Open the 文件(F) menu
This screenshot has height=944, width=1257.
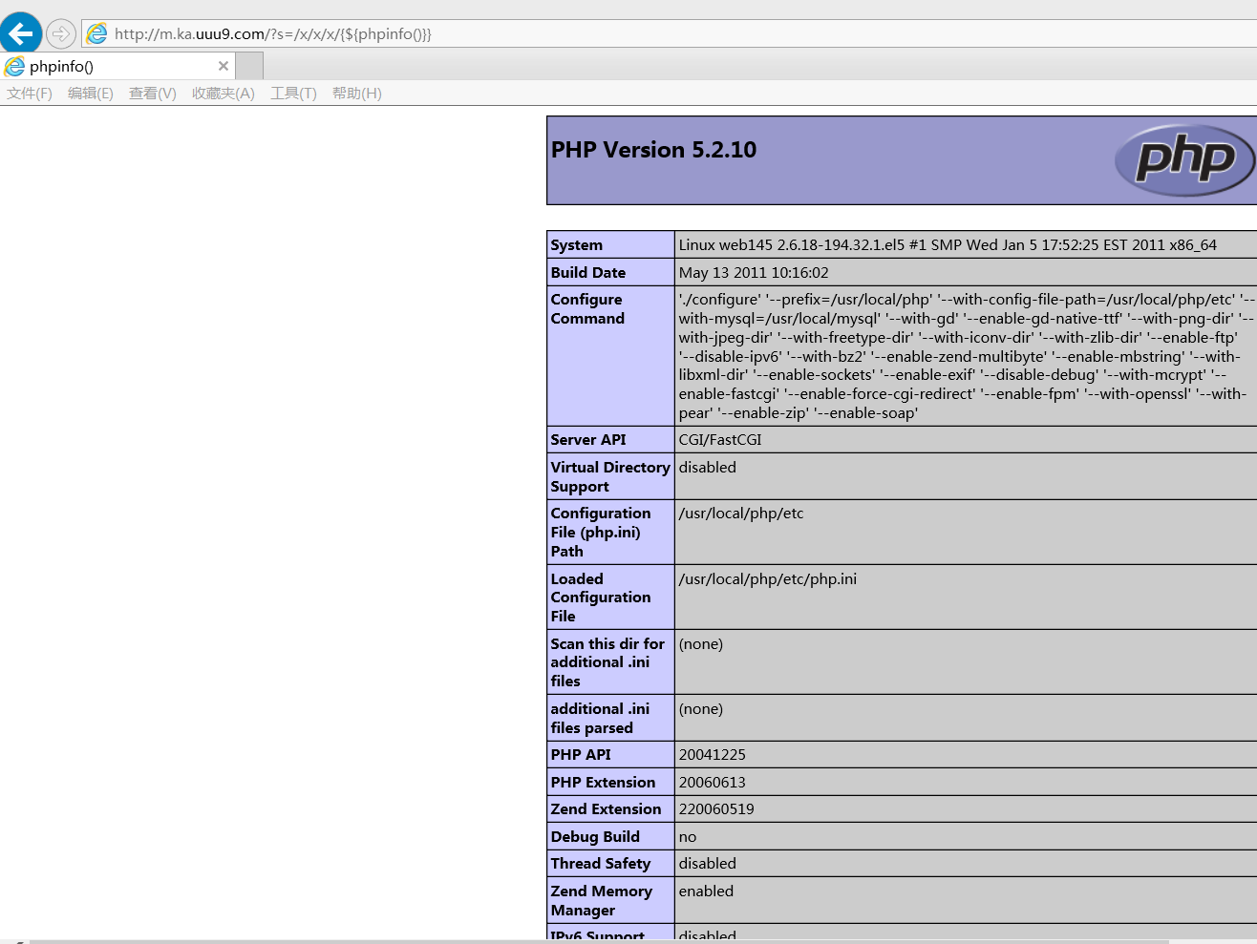tap(30, 94)
